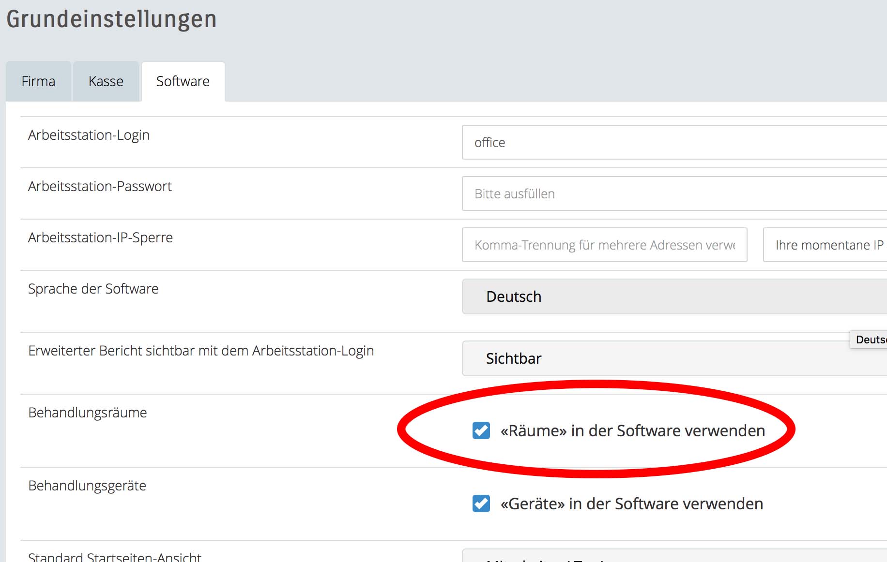The image size is (887, 562).
Task: Click the Sprache der Software label
Action: tap(93, 289)
